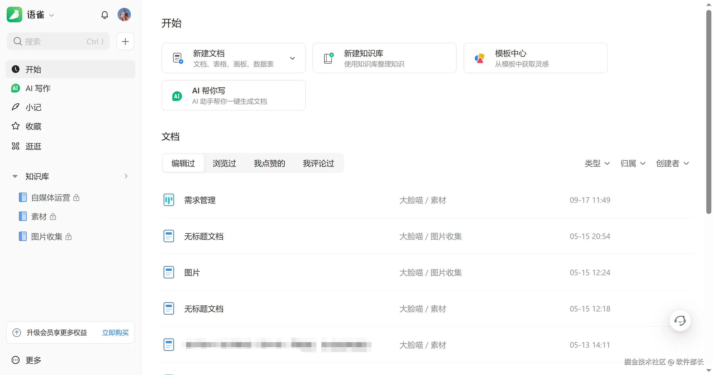
Task: Open the customer service headset icon
Action: point(680,320)
